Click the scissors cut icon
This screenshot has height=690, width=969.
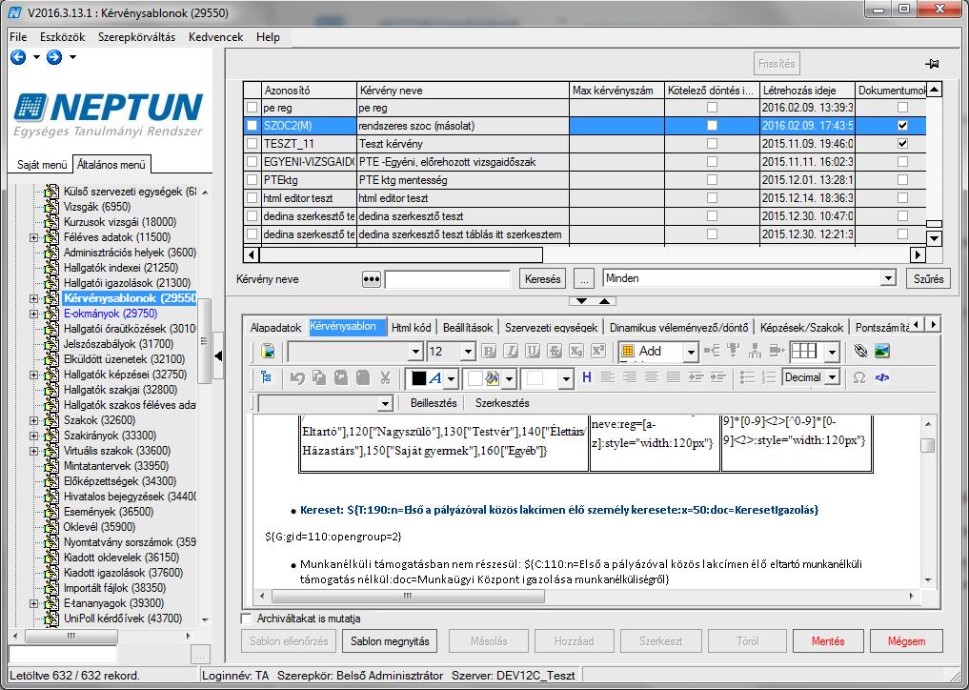pos(386,377)
